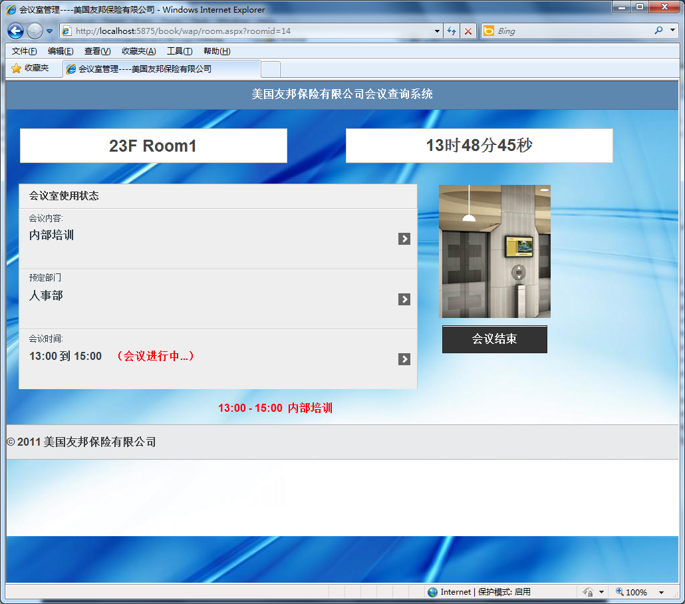685x604 pixels.
Task: Open the 工具(T) menu
Action: (180, 51)
